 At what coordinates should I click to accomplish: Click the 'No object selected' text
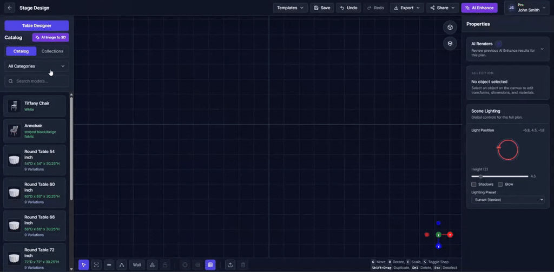pos(489,81)
